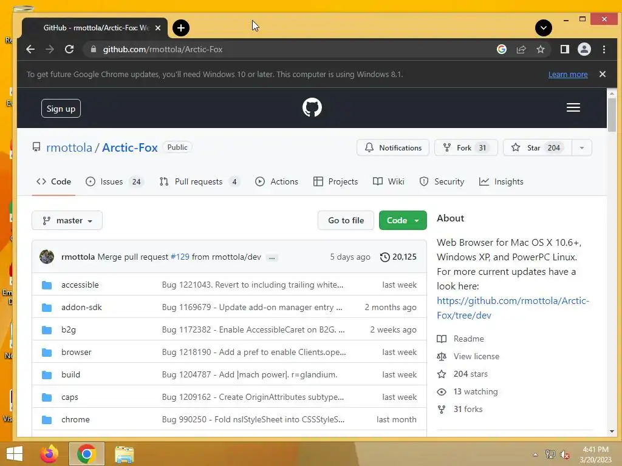Expand the dropdown next to Star
622x466 pixels.
click(582, 148)
